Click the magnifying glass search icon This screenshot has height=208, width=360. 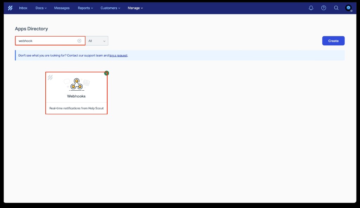click(x=336, y=8)
